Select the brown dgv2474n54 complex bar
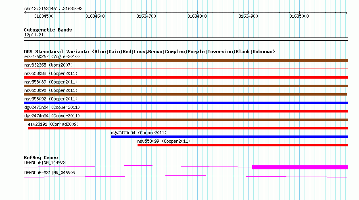This screenshot has height=200, width=359. tap(186, 120)
